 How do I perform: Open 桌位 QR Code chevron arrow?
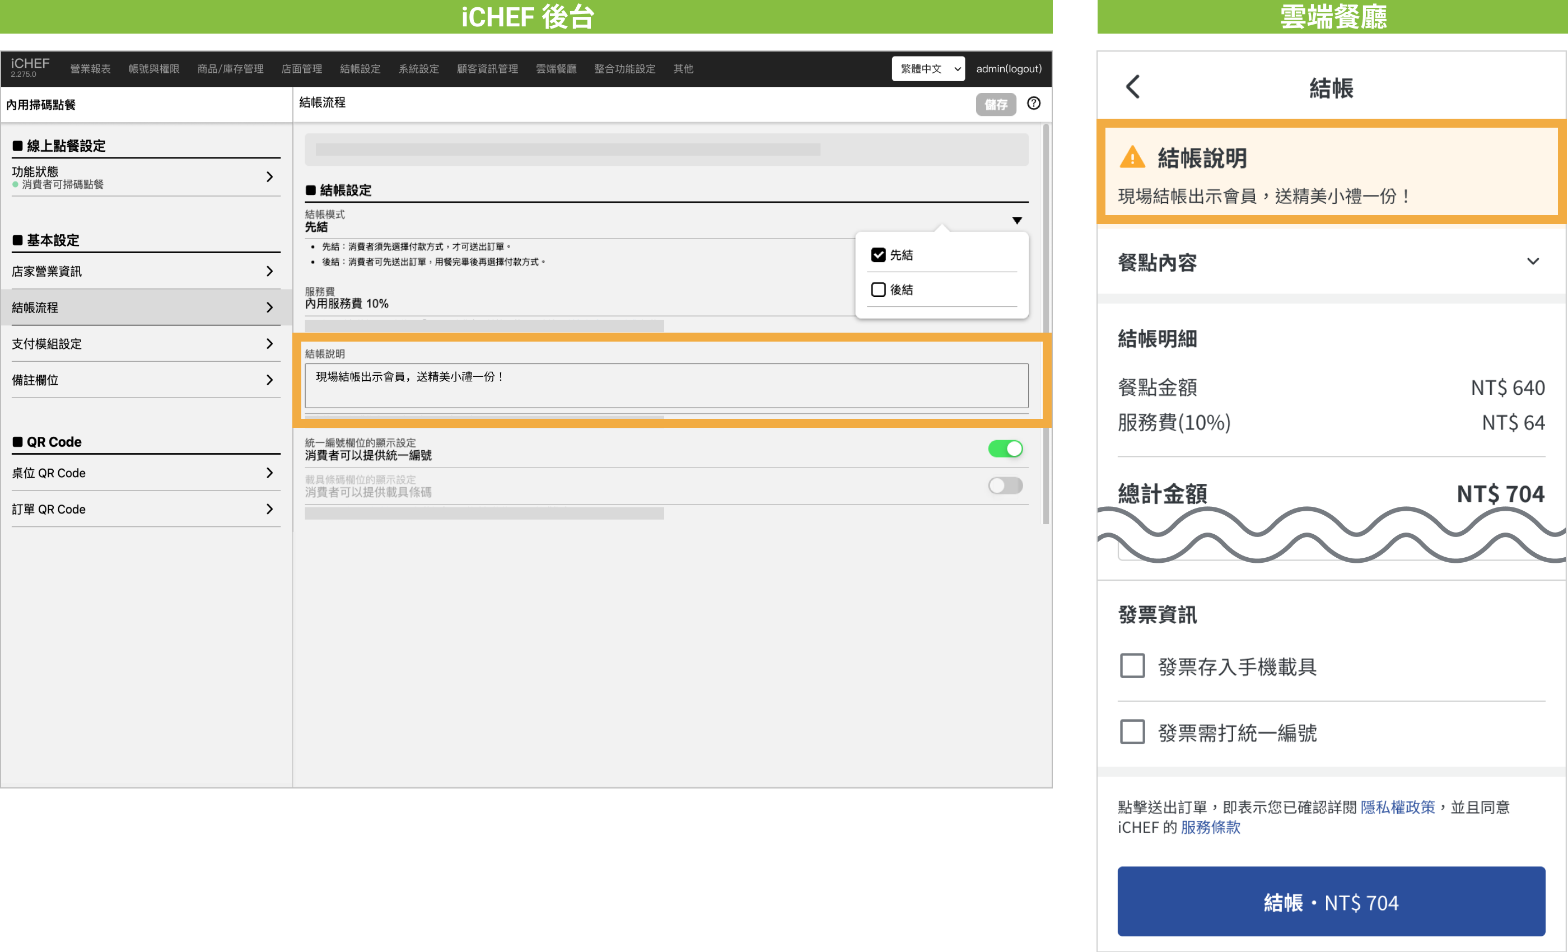click(270, 473)
